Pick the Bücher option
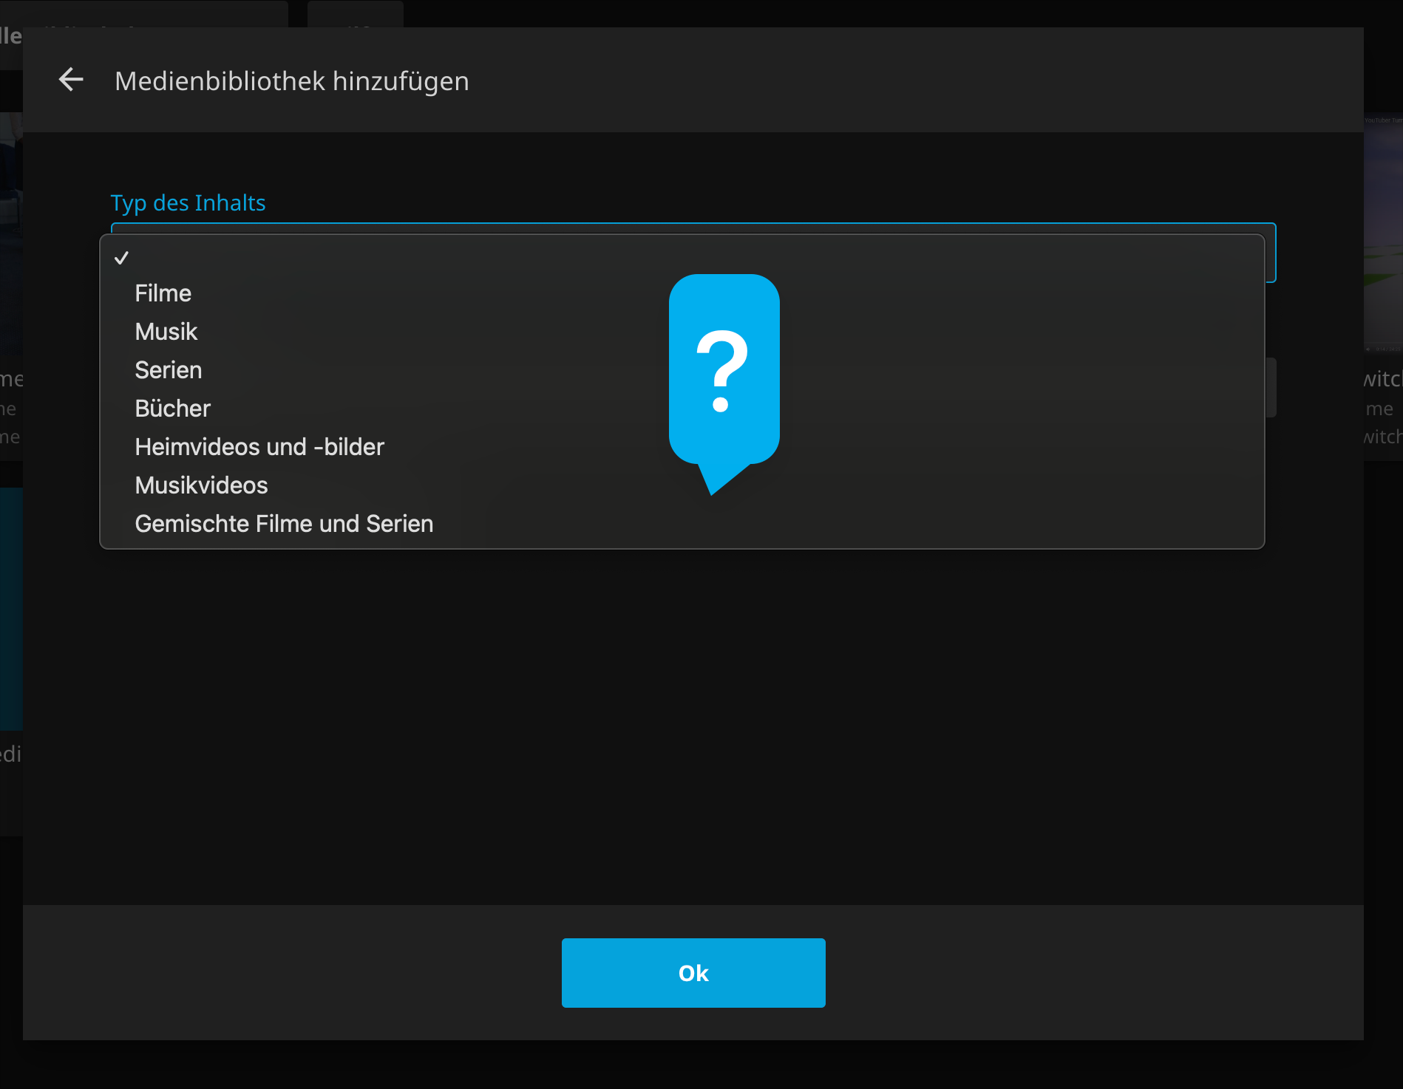Viewport: 1403px width, 1089px height. coord(173,409)
